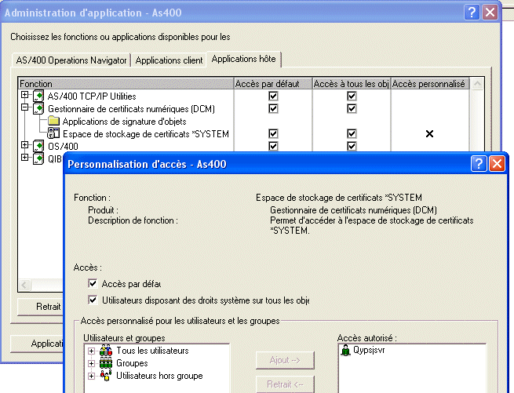Toggle Accès à tous les objets for Espace de stockage *SYSTEM
This screenshot has height=393, width=514.
coord(352,133)
